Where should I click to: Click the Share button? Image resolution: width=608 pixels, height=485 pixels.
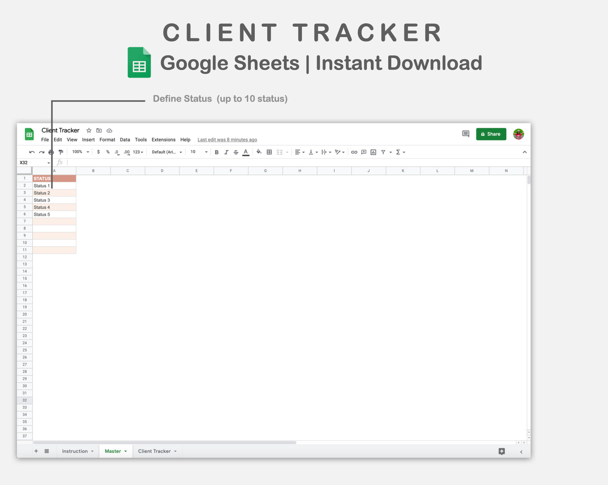pos(491,134)
